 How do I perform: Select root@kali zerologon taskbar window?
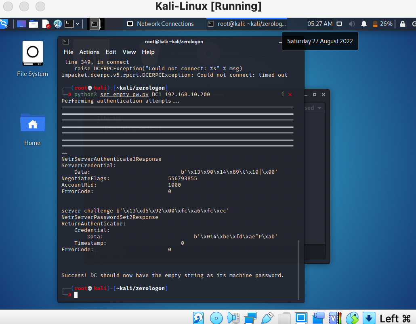[x=247, y=24]
